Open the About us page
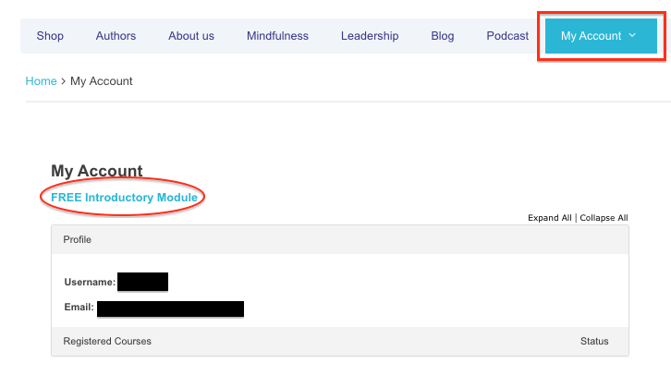This screenshot has height=375, width=671. (191, 36)
